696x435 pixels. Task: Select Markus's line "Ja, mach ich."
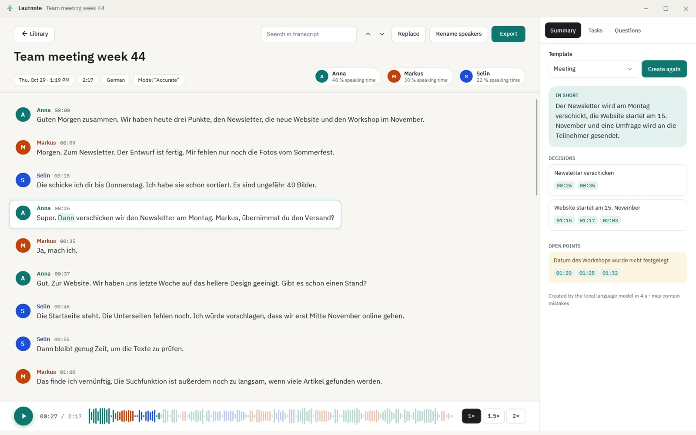click(57, 251)
